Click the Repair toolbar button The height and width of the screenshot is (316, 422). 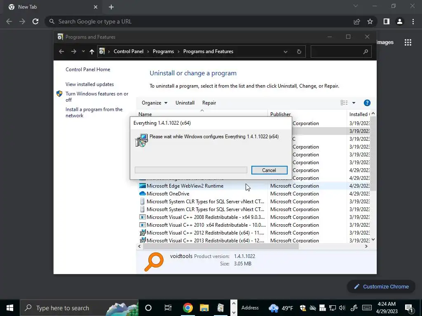point(209,102)
